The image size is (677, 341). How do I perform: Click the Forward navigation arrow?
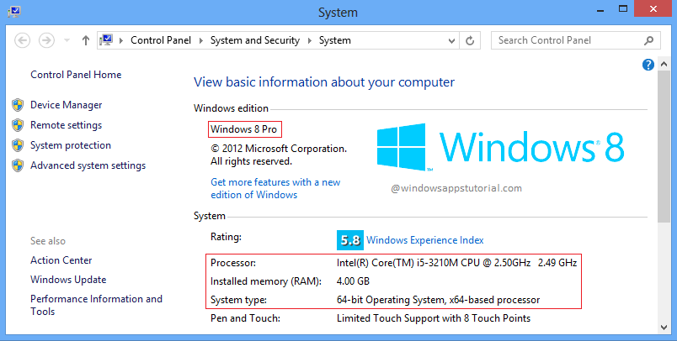[47, 40]
